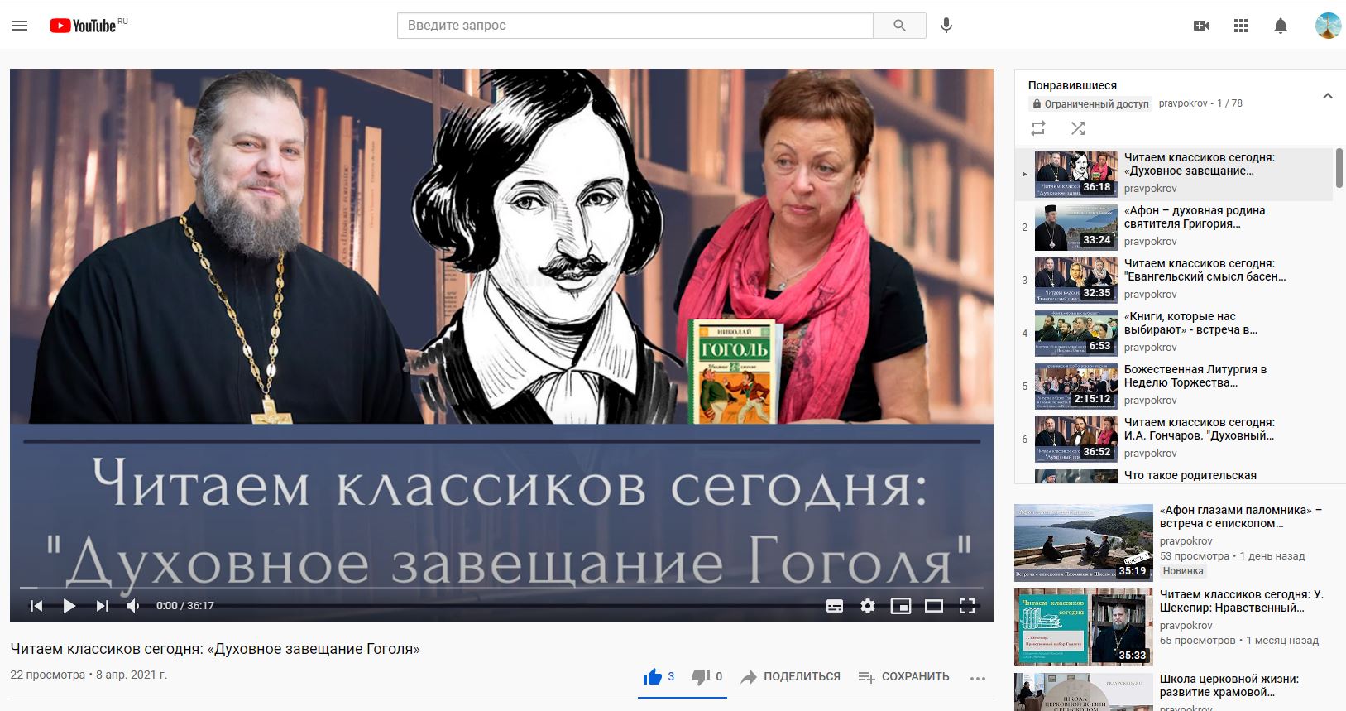Image resolution: width=1346 pixels, height=711 pixels.
Task: Skip to next video in player
Action: click(x=103, y=606)
